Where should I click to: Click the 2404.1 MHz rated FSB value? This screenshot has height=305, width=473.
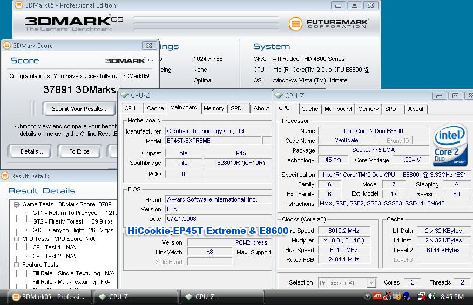click(x=344, y=259)
